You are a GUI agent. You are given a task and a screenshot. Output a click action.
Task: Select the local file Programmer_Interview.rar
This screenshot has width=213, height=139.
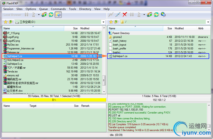tap(52, 49)
